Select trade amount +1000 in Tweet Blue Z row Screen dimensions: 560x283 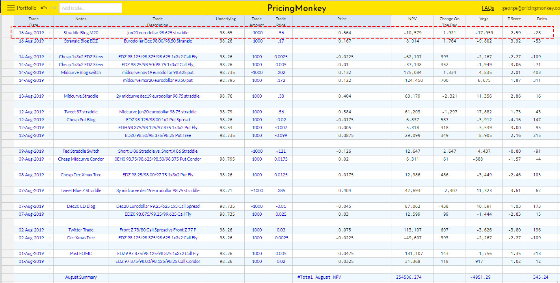257,191
